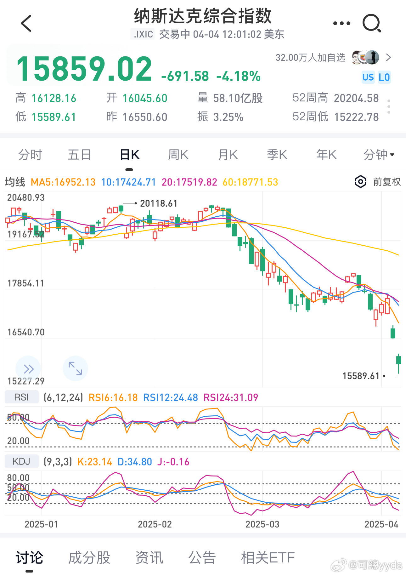This screenshot has height=576, width=406.
Task: Tap the search magnifier icon
Action: click(372, 23)
